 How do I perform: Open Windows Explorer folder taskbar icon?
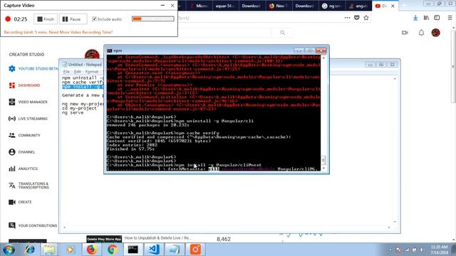pyautogui.click(x=49, y=250)
